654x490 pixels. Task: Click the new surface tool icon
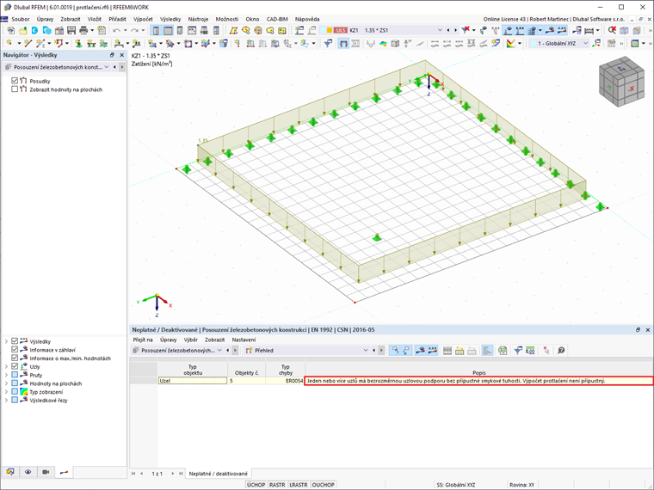pos(152,43)
